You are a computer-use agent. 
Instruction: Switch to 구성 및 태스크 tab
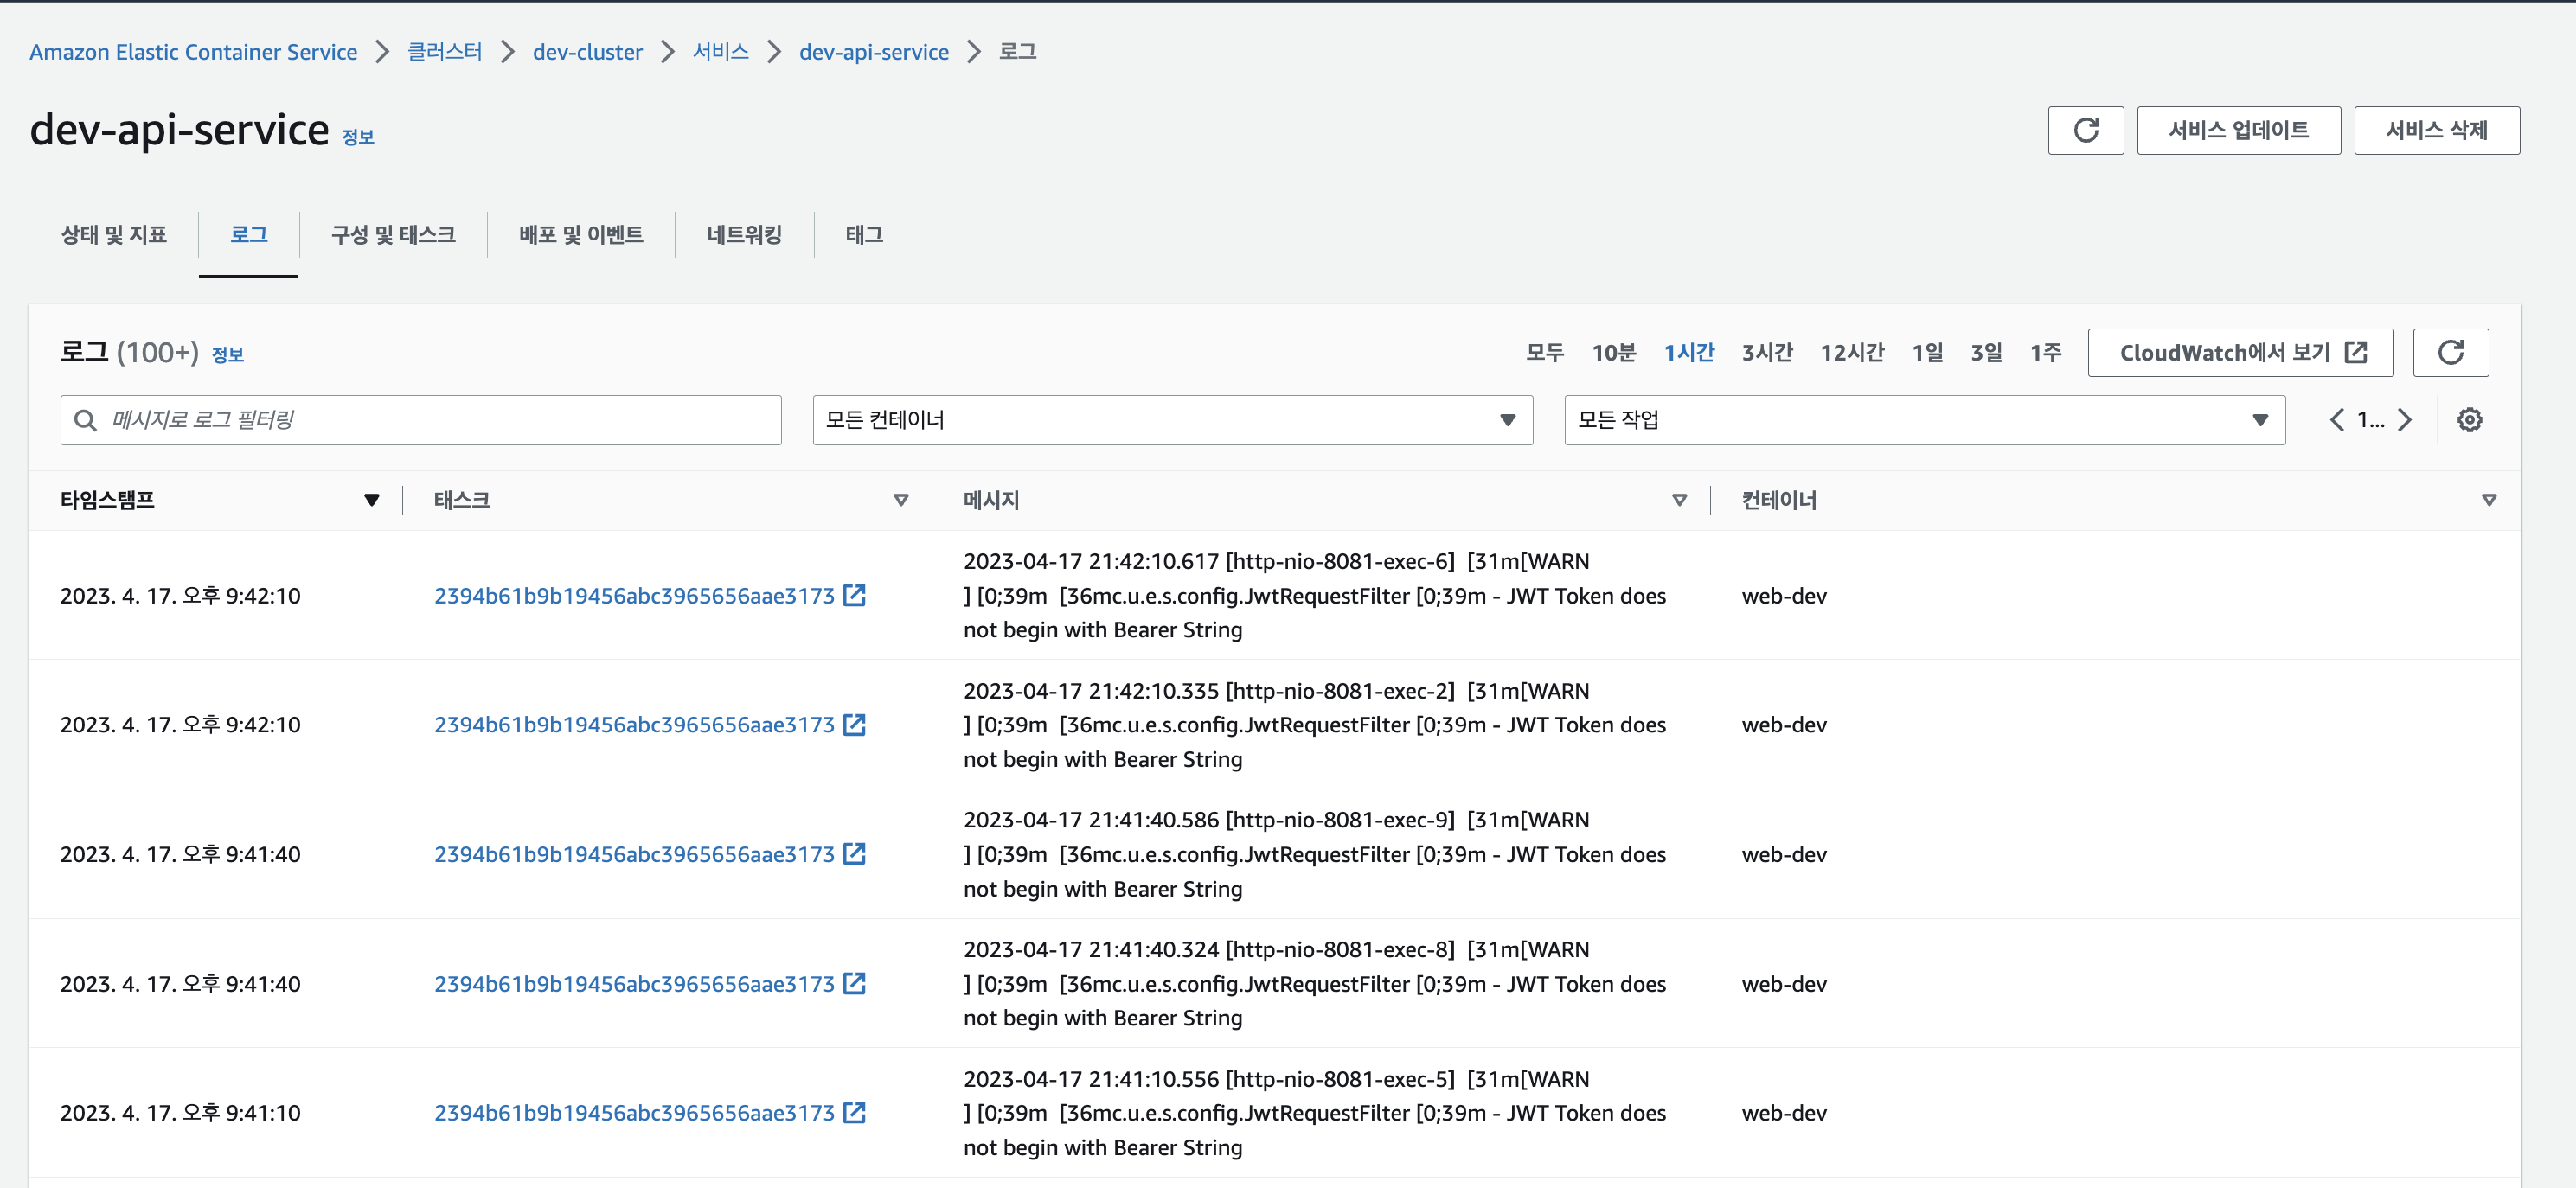tap(393, 235)
